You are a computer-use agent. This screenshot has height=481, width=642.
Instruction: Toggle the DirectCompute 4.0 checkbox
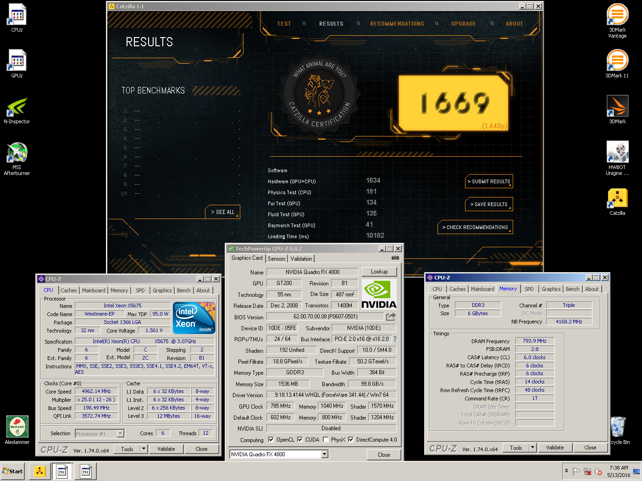coord(351,440)
